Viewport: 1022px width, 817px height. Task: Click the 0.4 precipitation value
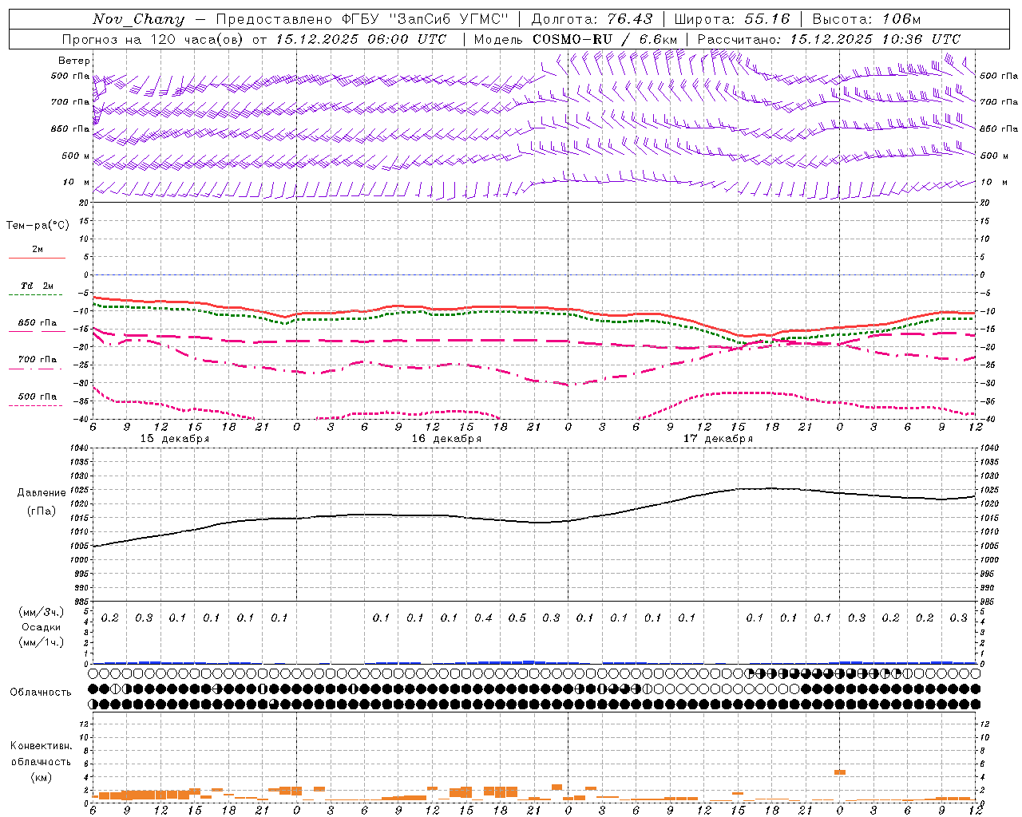click(x=483, y=618)
